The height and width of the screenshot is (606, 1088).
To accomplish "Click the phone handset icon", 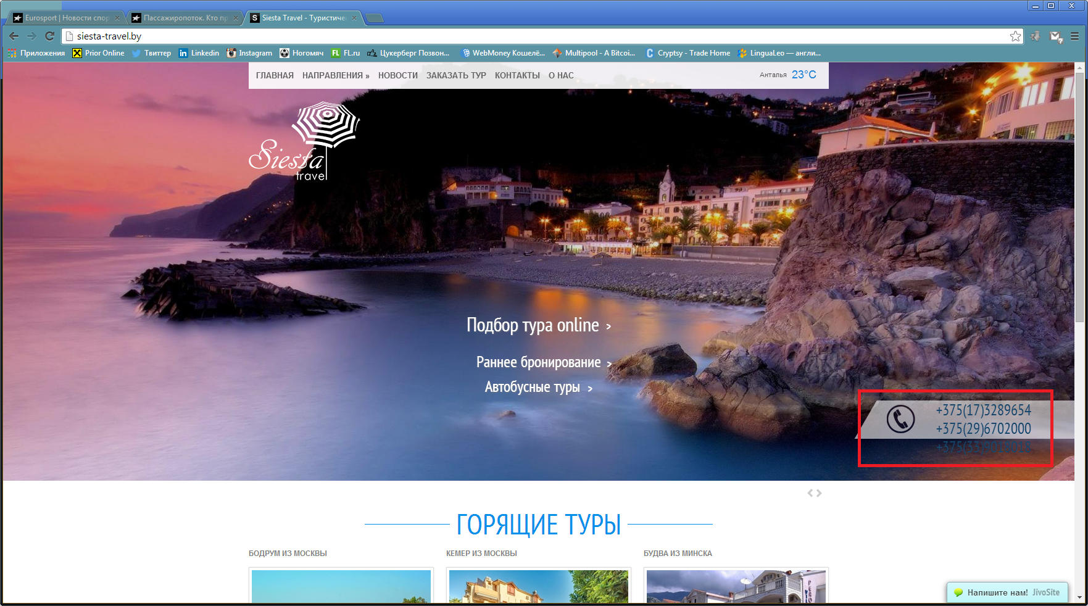I will [x=900, y=419].
